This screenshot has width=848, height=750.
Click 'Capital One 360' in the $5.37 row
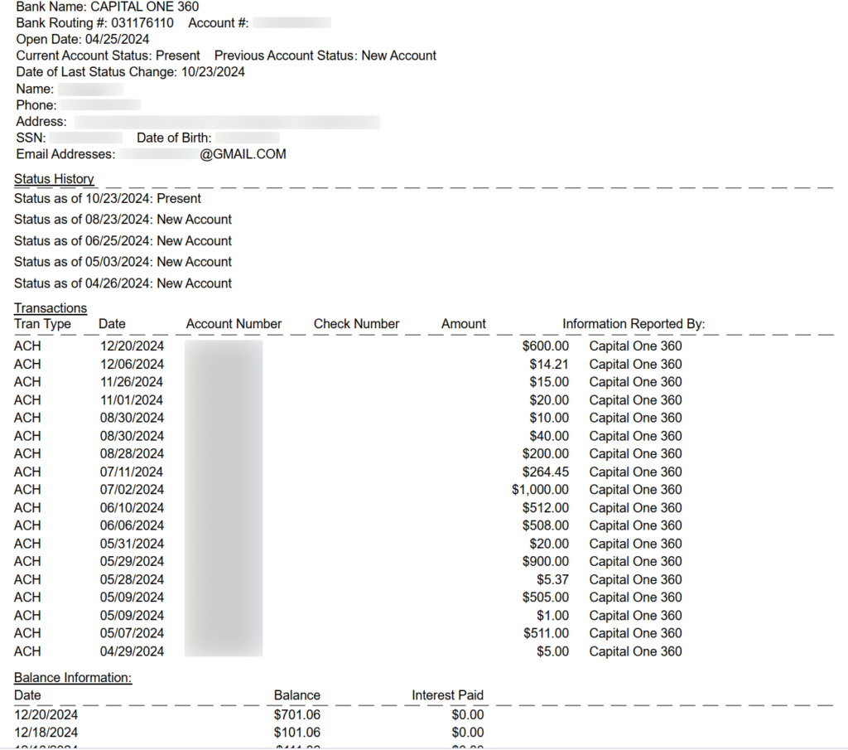635,579
